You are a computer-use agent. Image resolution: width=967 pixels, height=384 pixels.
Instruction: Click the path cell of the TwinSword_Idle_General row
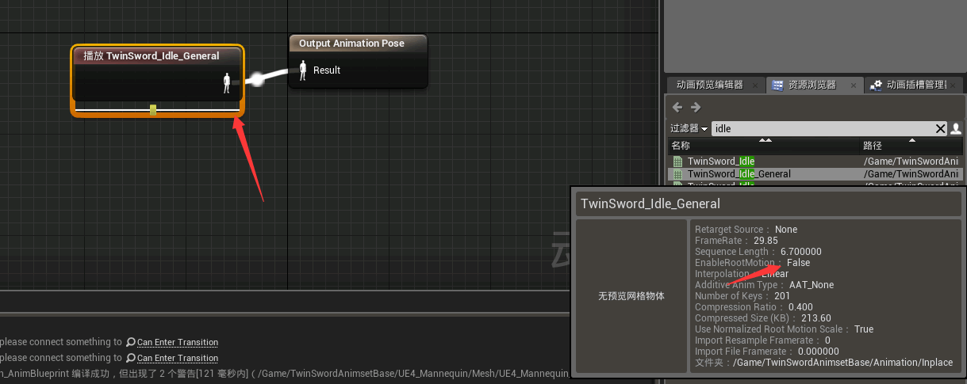click(x=911, y=173)
